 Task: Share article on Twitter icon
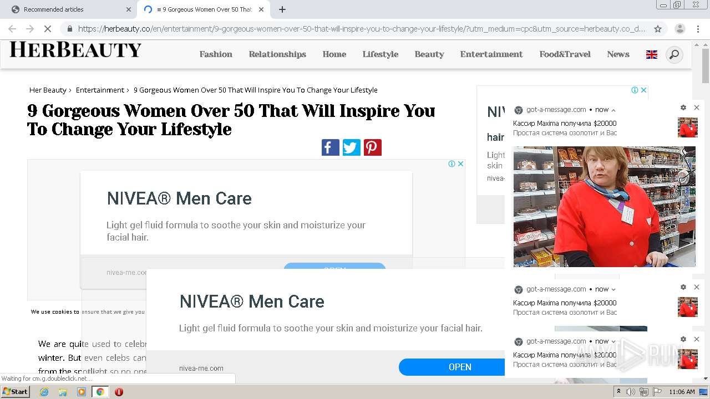[352, 147]
